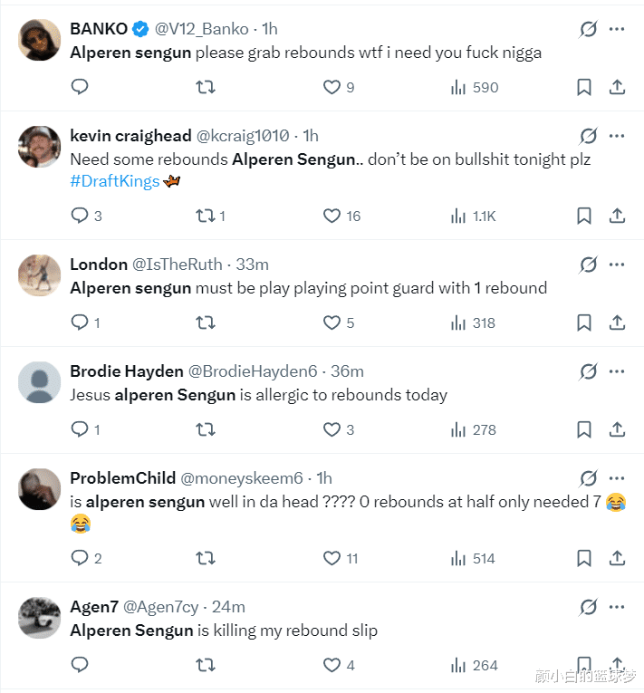The height and width of the screenshot is (693, 644).
Task: Click Brodie Hayden's default avatar
Action: click(x=40, y=383)
